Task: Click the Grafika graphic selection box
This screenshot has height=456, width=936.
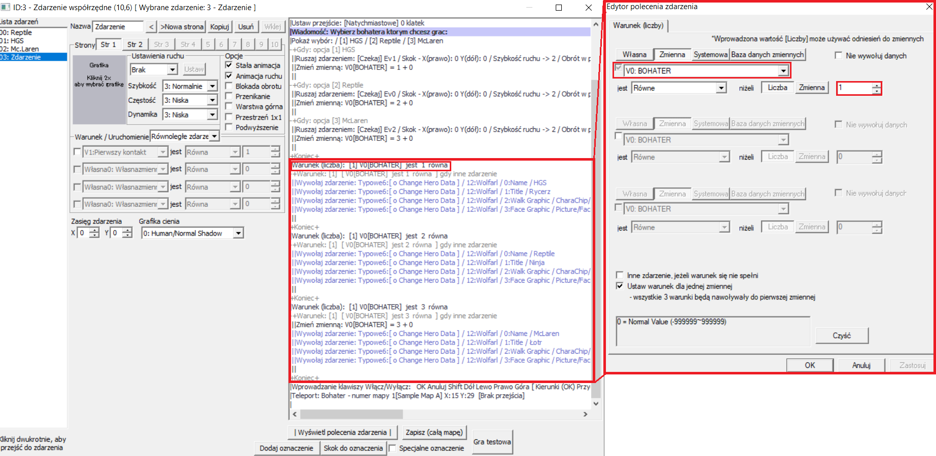Action: (99, 90)
